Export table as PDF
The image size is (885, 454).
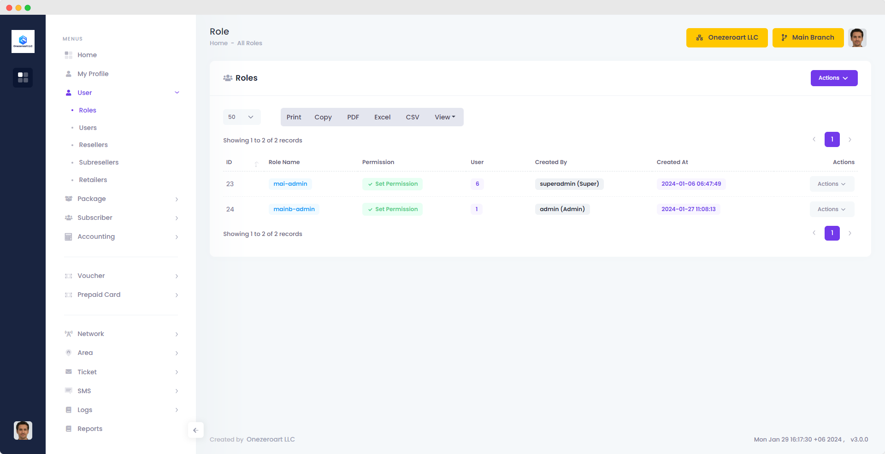(x=353, y=117)
